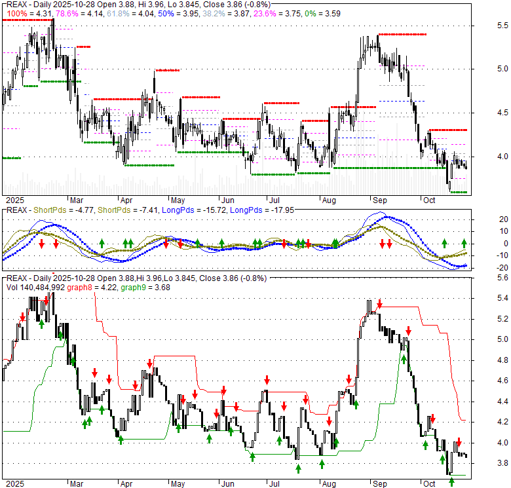Click the Mar month label on the bottom chart axis

[x=77, y=483]
